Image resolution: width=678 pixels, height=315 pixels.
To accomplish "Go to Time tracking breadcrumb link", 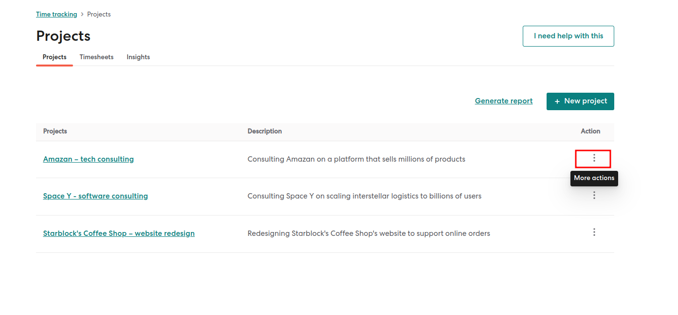I will (56, 15).
